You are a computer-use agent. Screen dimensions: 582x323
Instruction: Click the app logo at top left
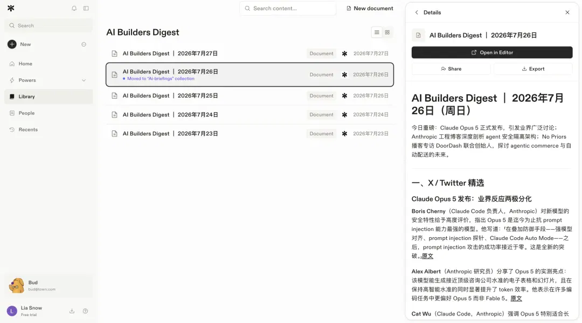[x=11, y=8]
